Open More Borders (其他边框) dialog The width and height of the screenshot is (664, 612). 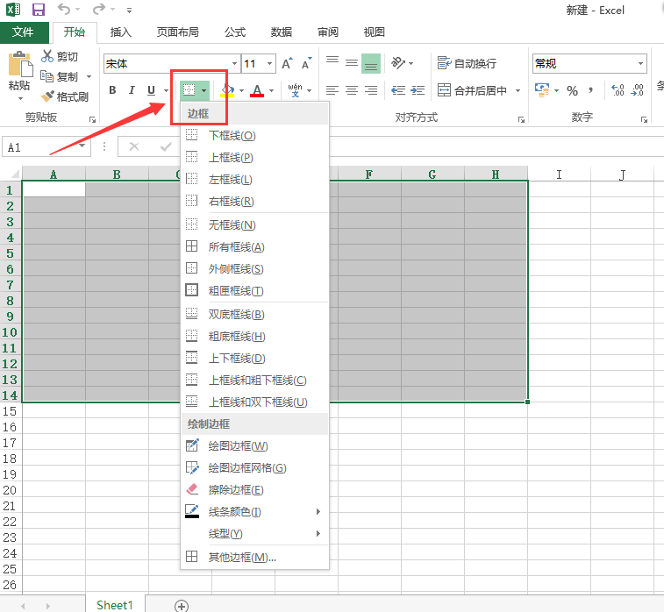click(x=241, y=557)
